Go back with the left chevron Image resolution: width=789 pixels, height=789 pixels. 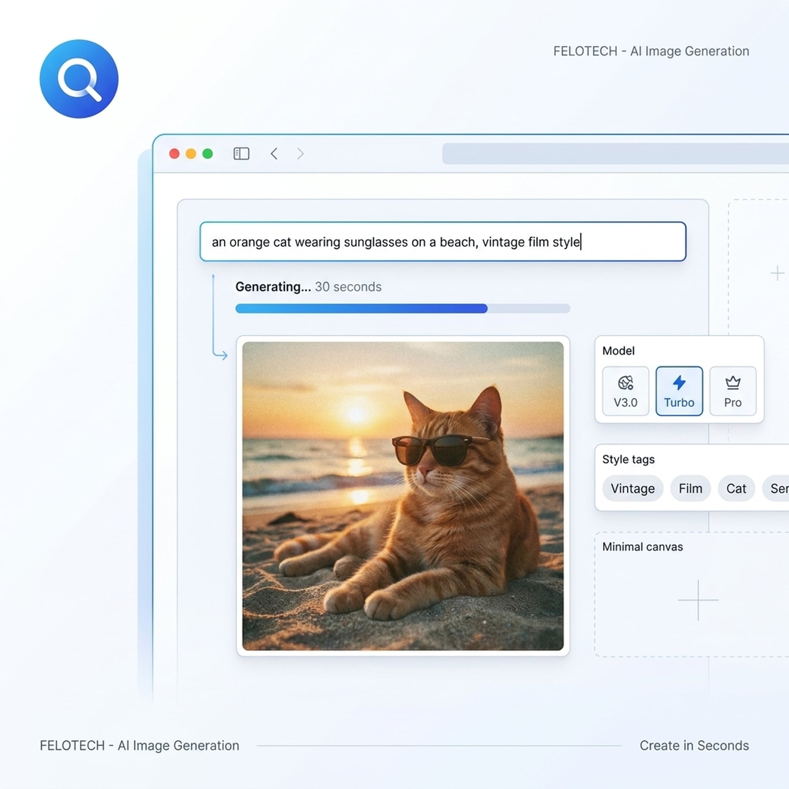[x=274, y=154]
